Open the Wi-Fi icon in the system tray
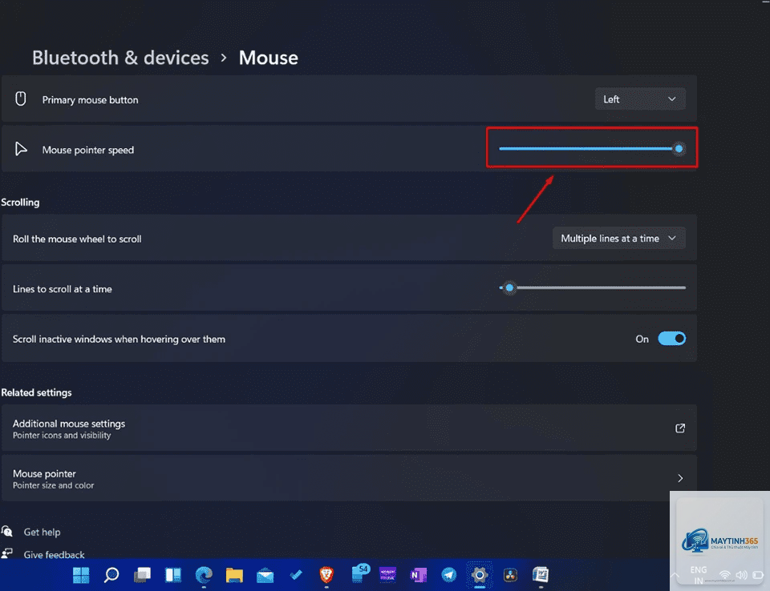The width and height of the screenshot is (770, 591). [x=725, y=575]
